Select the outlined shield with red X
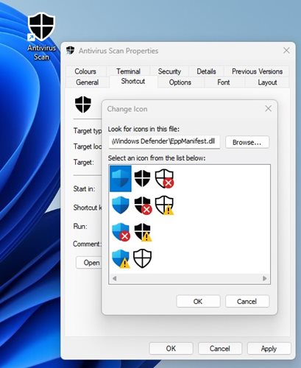This screenshot has height=368, width=301. (165, 178)
